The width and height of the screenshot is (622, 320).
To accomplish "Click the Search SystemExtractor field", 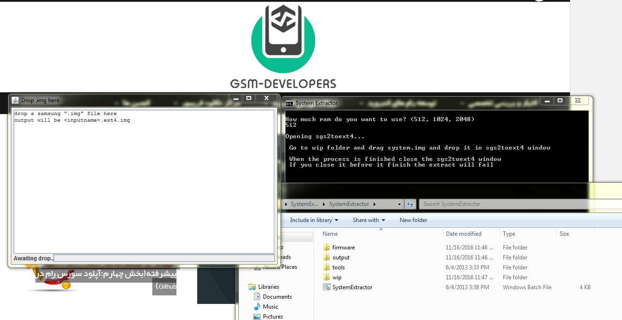I will coord(520,204).
